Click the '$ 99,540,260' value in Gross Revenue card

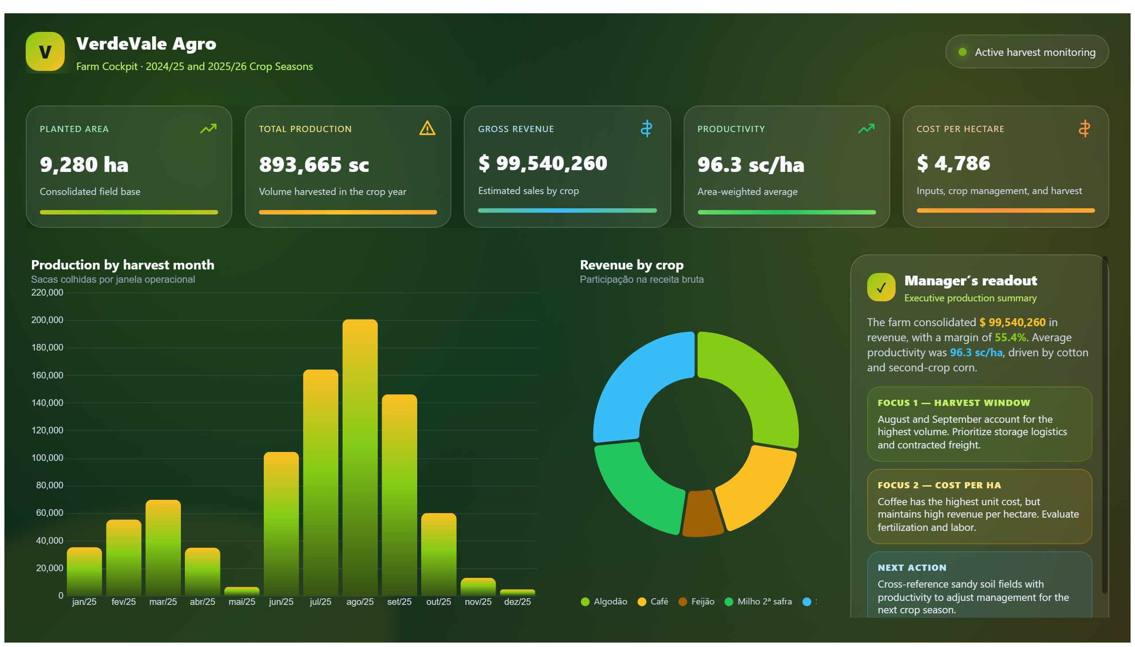click(542, 163)
